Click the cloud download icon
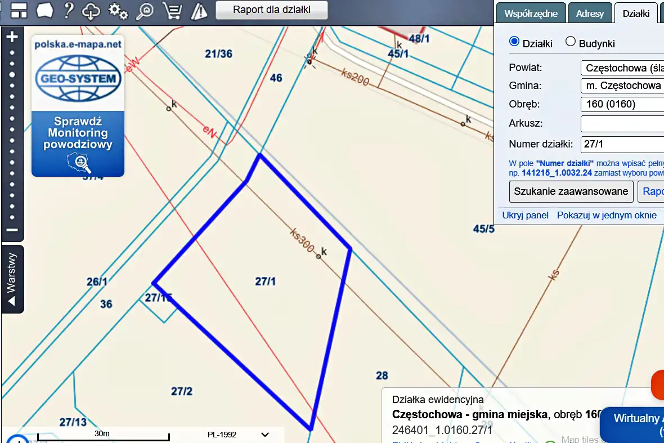The image size is (664, 443). click(x=91, y=10)
